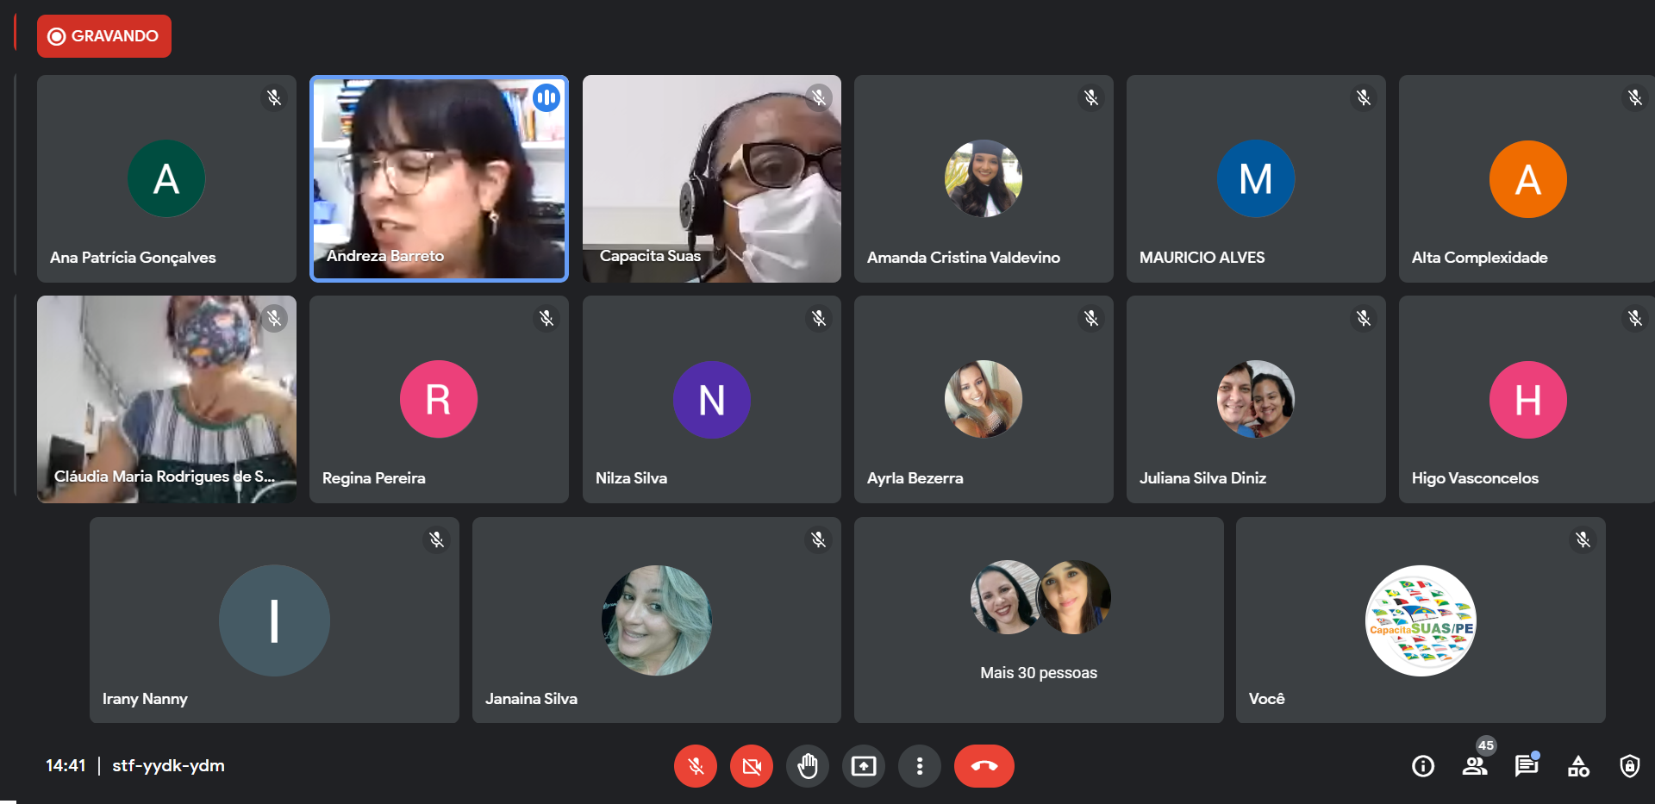The height and width of the screenshot is (804, 1655).
Task: Turn on your camera
Action: 752,766
